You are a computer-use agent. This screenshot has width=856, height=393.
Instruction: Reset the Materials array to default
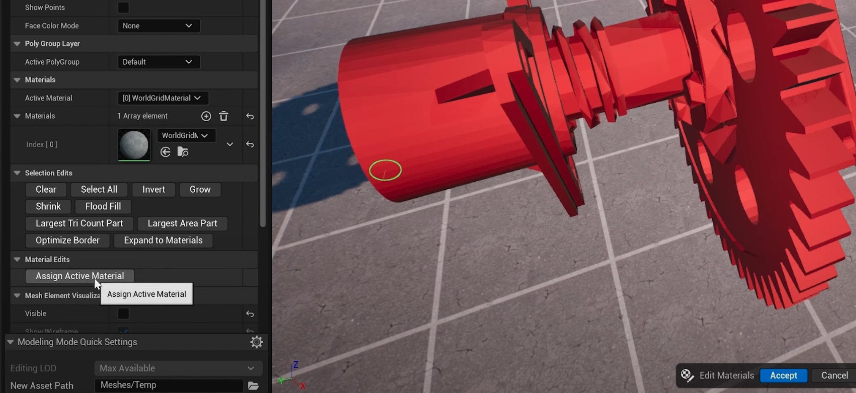point(250,116)
